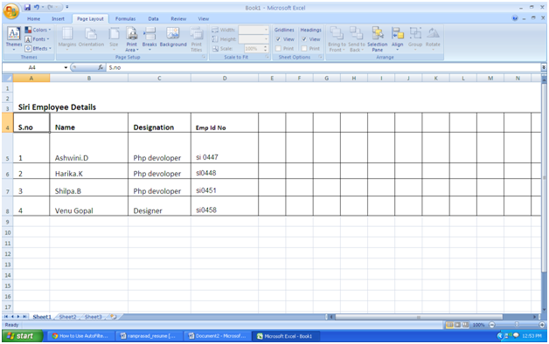This screenshot has width=549, height=344.
Task: Expand the theme Colors dropdown
Action: (38, 30)
